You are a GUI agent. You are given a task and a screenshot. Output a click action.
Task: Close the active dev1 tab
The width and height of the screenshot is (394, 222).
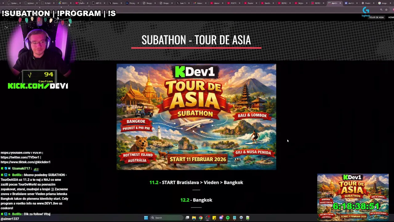click(340, 3)
